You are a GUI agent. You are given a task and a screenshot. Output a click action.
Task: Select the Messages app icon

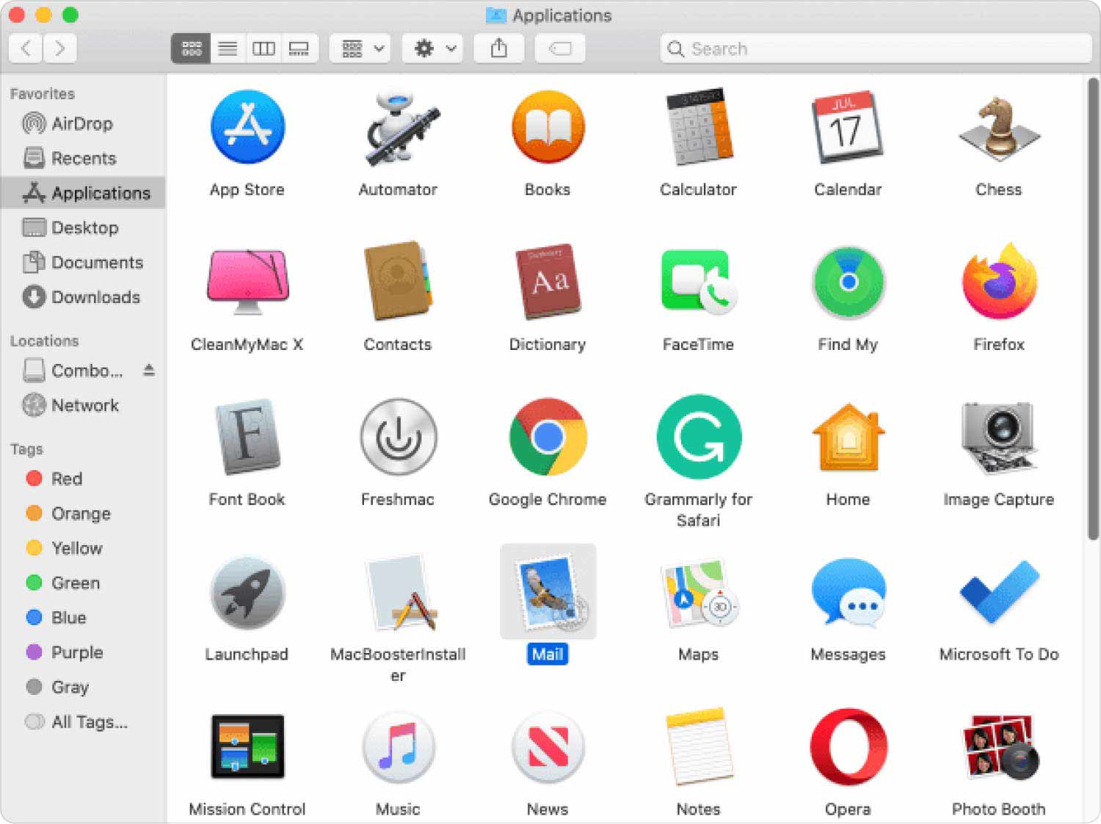(x=848, y=592)
